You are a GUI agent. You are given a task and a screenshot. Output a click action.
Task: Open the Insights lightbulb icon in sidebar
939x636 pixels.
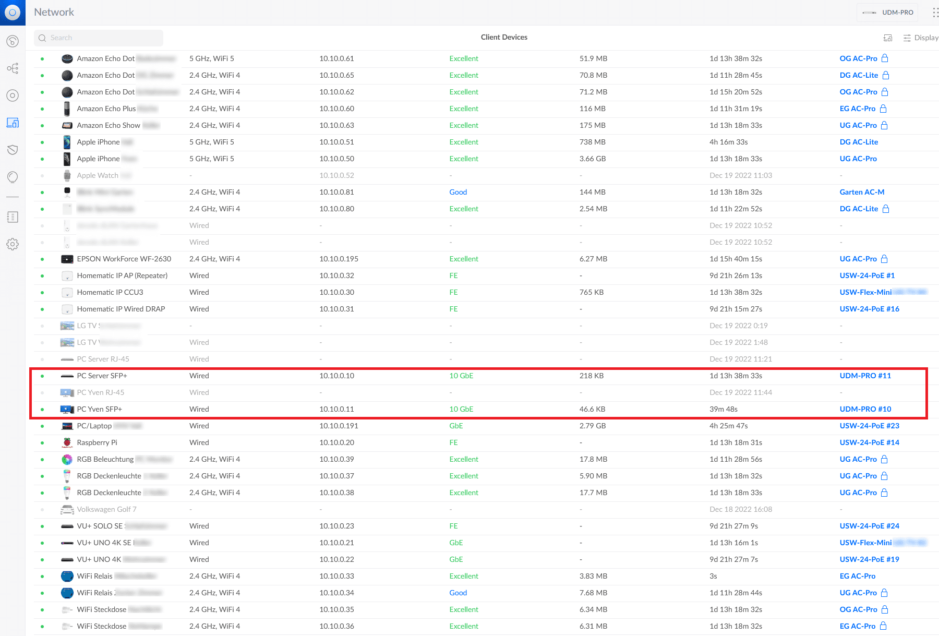[13, 177]
